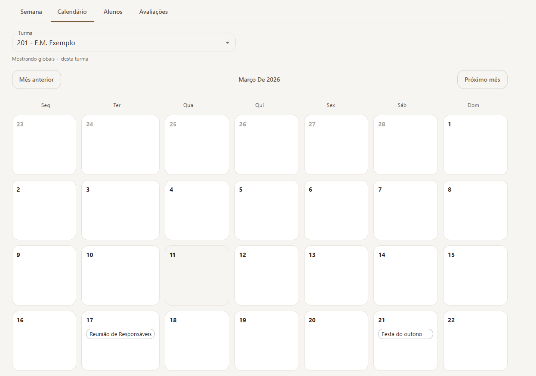Open the Alunos tab

coord(113,12)
